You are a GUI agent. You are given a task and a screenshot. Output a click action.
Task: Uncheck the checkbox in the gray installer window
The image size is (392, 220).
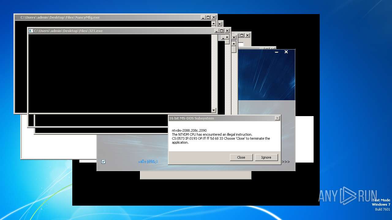[x=103, y=162]
